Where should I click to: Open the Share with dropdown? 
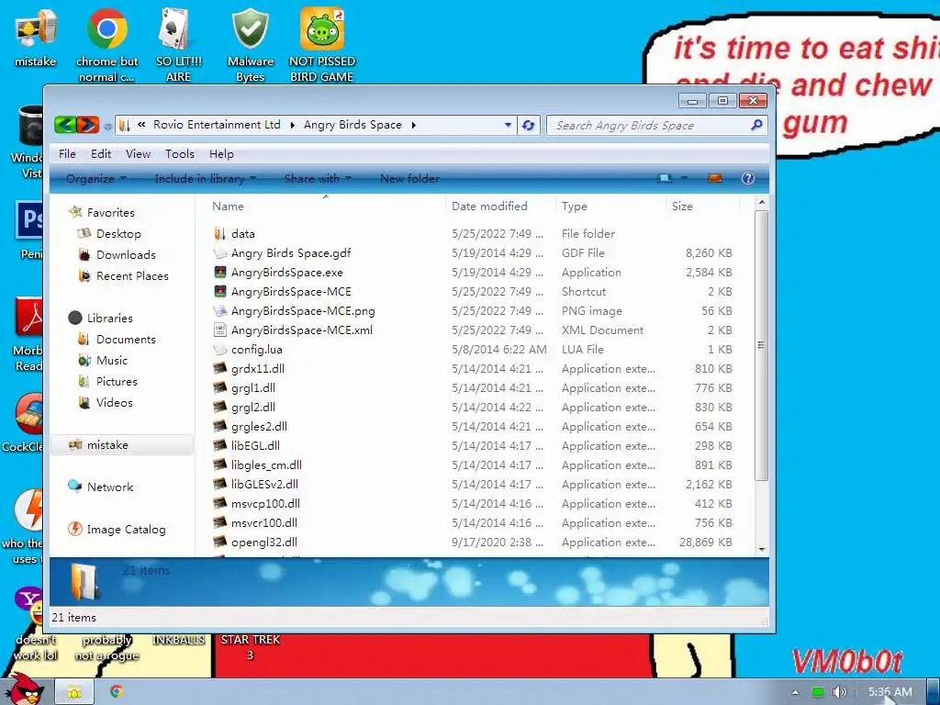pyautogui.click(x=317, y=179)
